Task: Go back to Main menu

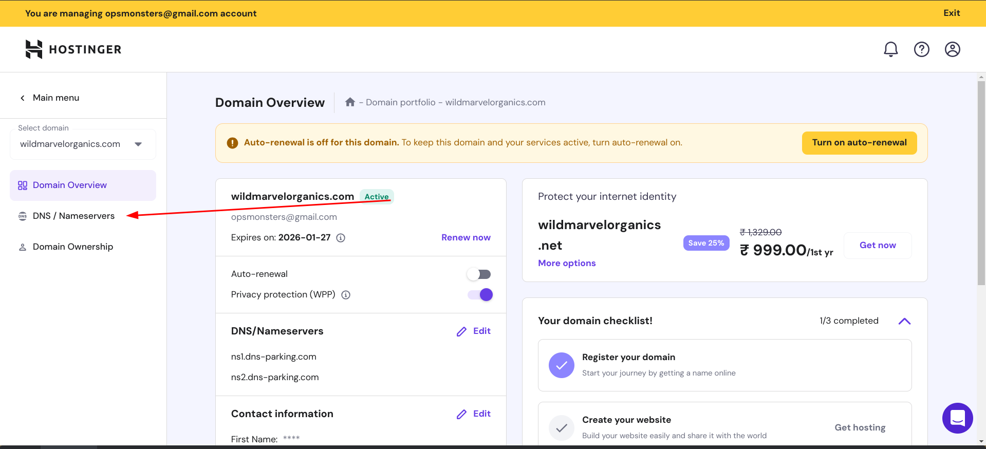Action: point(50,98)
